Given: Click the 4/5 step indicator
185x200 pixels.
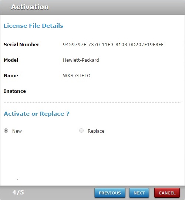Looking at the screenshot, I should [x=18, y=193].
